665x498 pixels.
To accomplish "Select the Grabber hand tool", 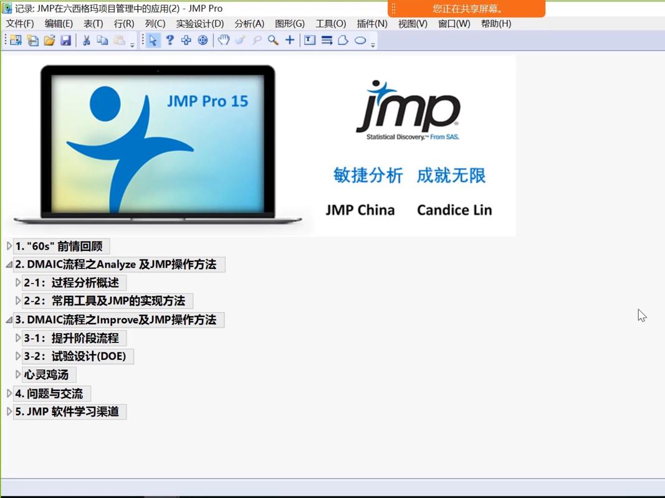I will [x=224, y=40].
